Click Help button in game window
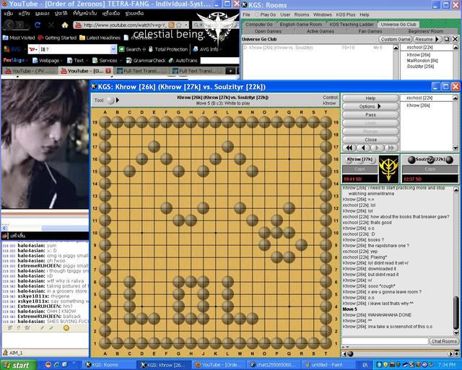The height and width of the screenshot is (370, 462). pos(370,98)
